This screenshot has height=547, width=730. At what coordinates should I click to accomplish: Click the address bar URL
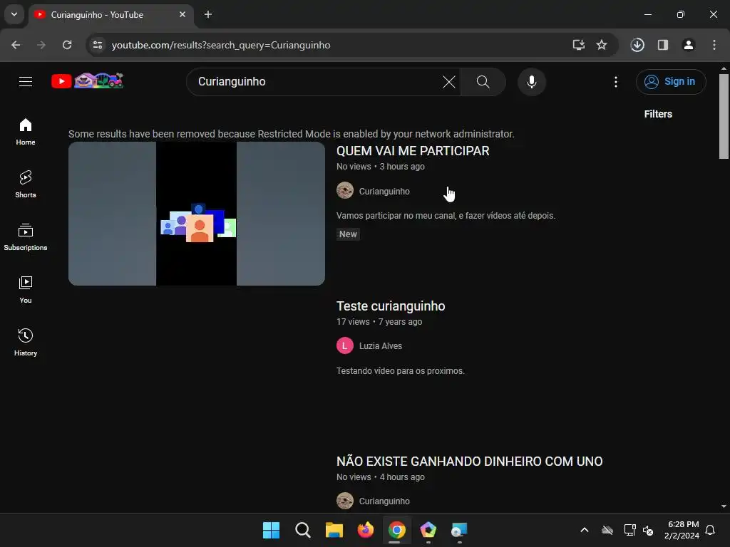pyautogui.click(x=221, y=45)
